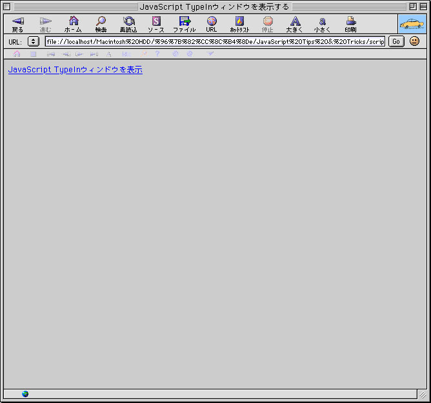
Task: Shrink text with 小さく icon
Action: [323, 24]
